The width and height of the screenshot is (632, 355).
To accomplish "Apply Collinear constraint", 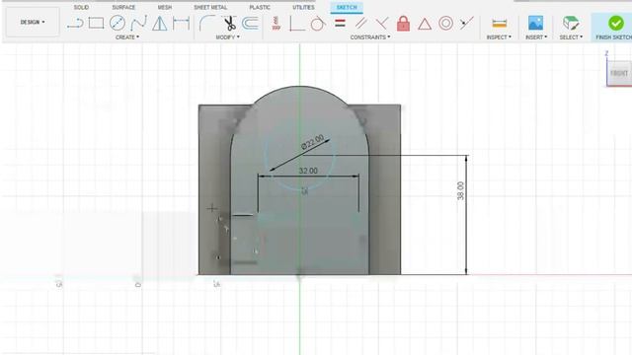I will pos(467,23).
